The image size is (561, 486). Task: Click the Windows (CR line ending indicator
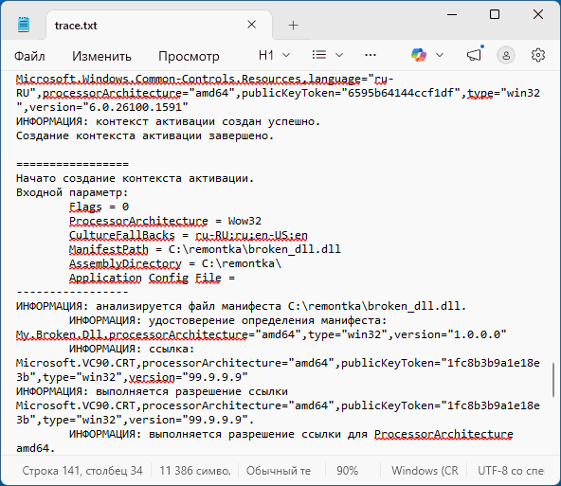pyautogui.click(x=425, y=471)
